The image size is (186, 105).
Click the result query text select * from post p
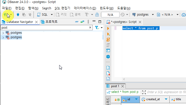pyautogui.click(x=125, y=92)
